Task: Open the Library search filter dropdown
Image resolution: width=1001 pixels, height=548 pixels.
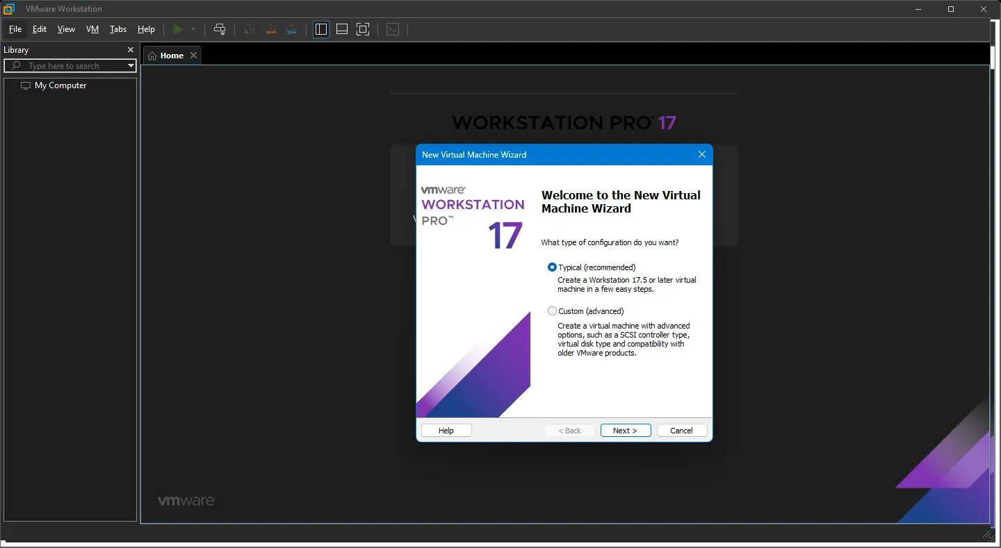Action: (x=130, y=65)
